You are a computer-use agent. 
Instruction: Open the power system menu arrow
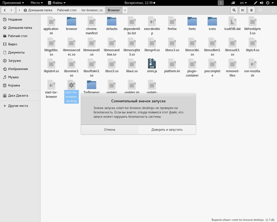pos(273,3)
